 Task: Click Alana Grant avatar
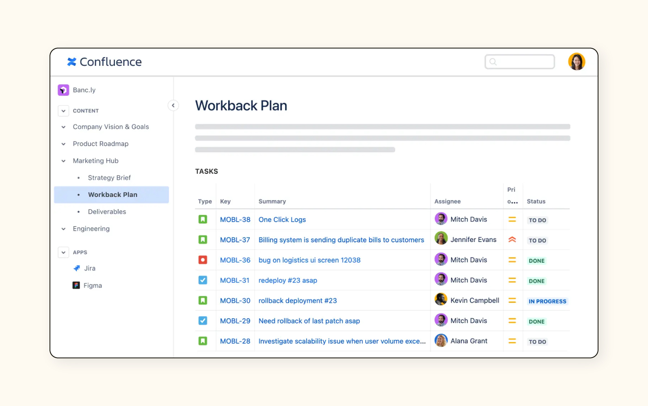point(441,341)
